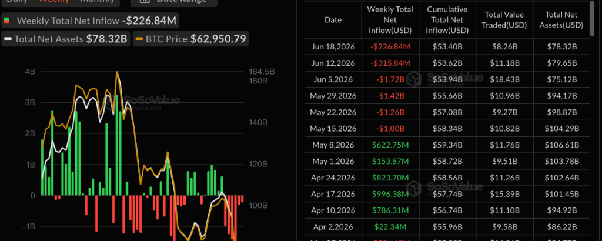This screenshot has height=241, width=602.
Task: Click the -$315.84M inflow value
Action: [390, 63]
